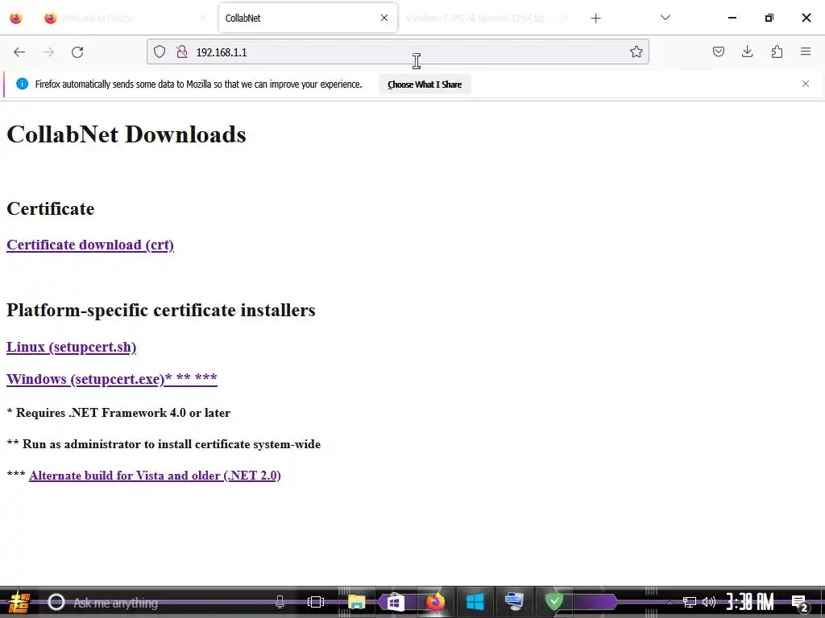The width and height of the screenshot is (825, 618).
Task: Open the Firefox application menu
Action: click(x=806, y=51)
